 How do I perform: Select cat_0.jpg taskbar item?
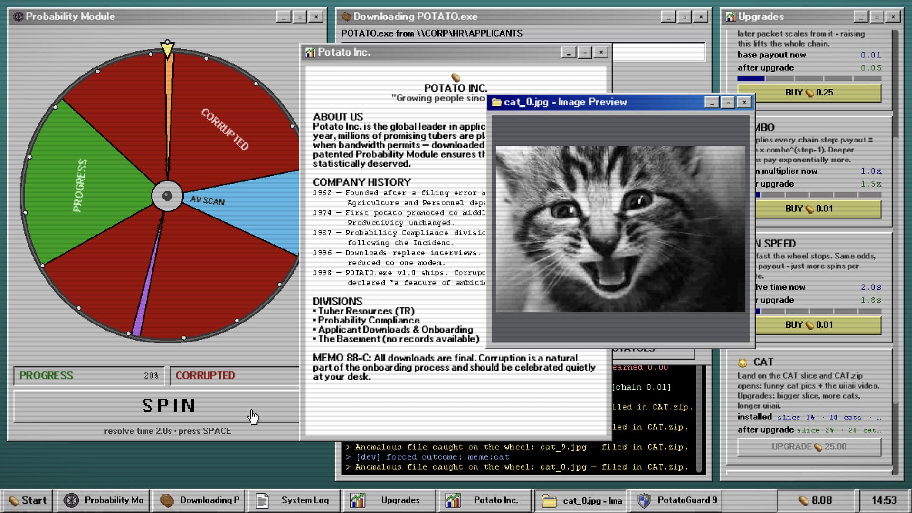click(581, 501)
